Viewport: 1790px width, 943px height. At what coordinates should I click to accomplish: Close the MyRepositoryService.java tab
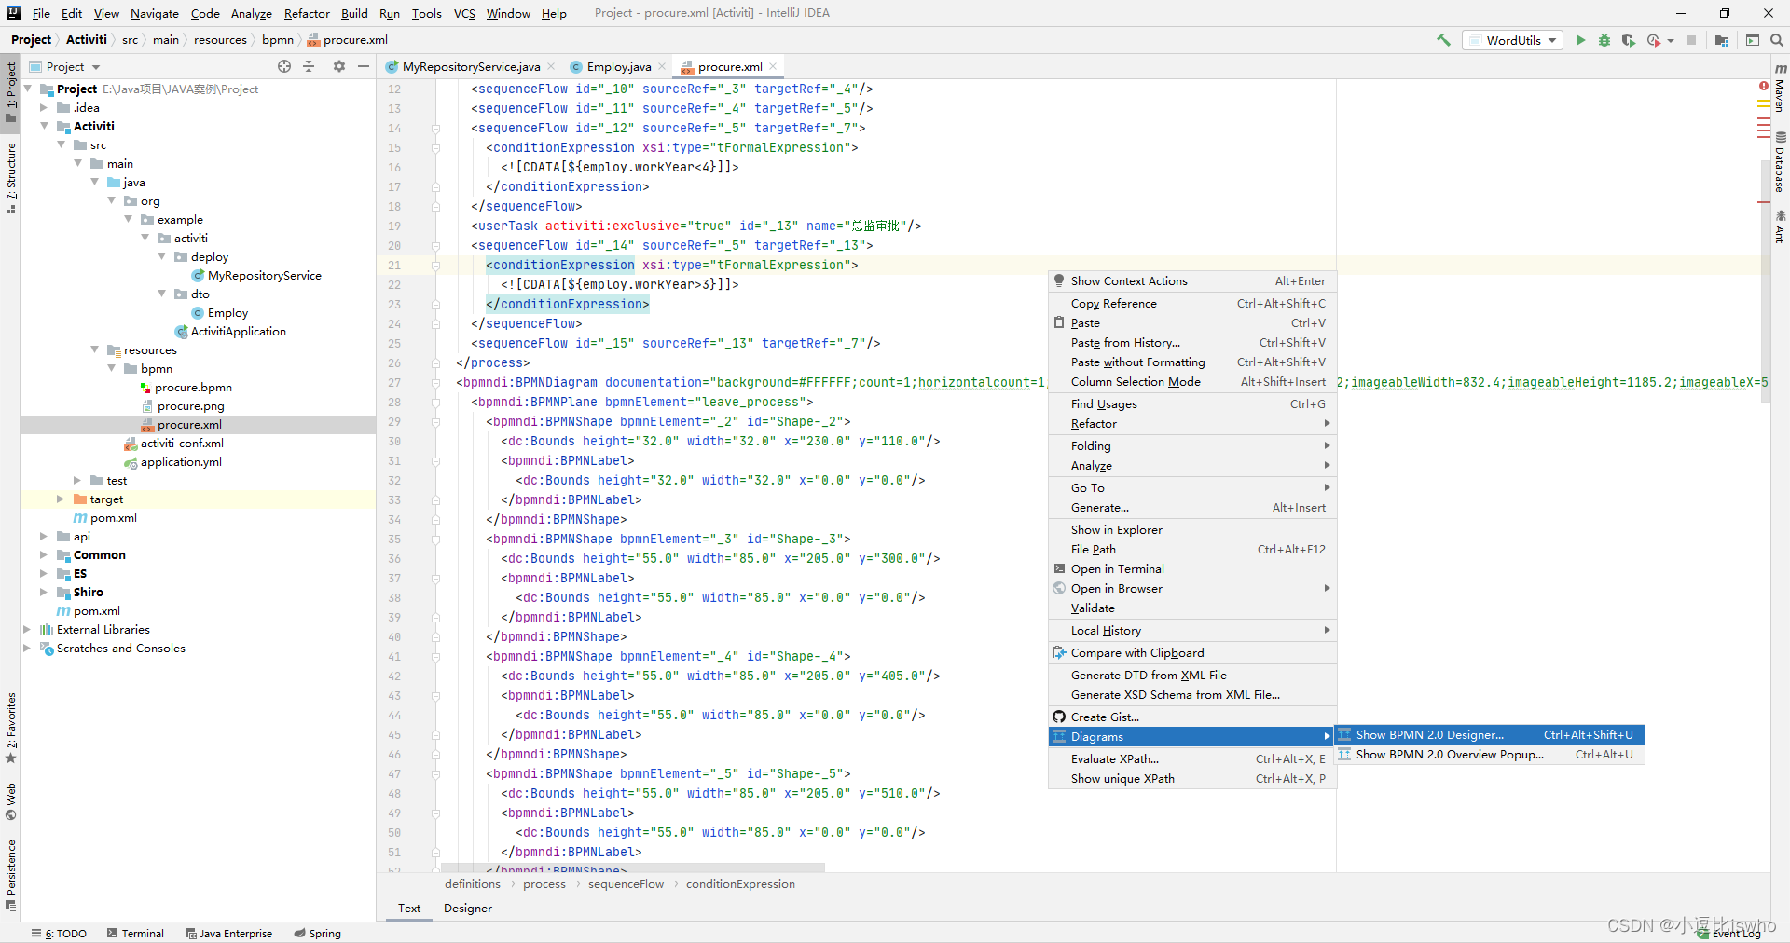click(x=551, y=66)
